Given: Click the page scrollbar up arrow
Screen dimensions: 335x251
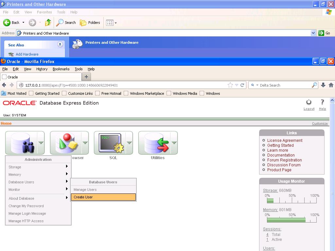Looking at the screenshot, I should pyautogui.click(x=332, y=100).
